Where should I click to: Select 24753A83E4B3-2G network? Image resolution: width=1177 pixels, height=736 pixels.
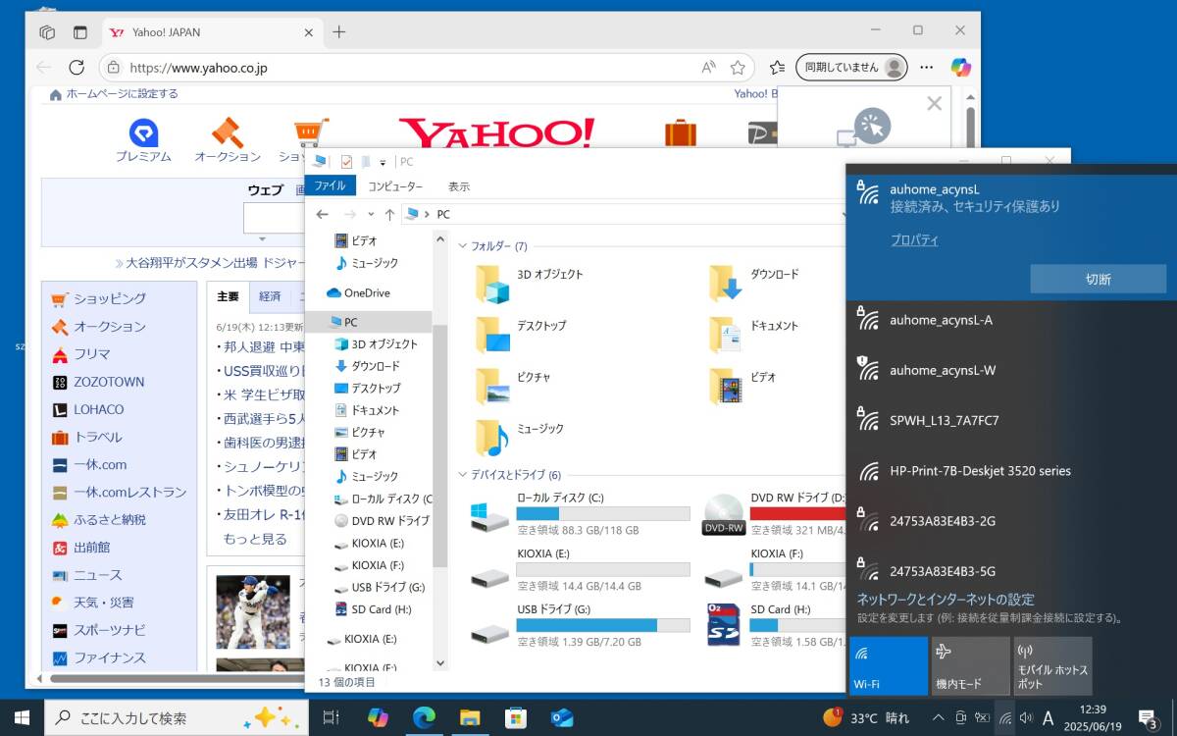1011,521
